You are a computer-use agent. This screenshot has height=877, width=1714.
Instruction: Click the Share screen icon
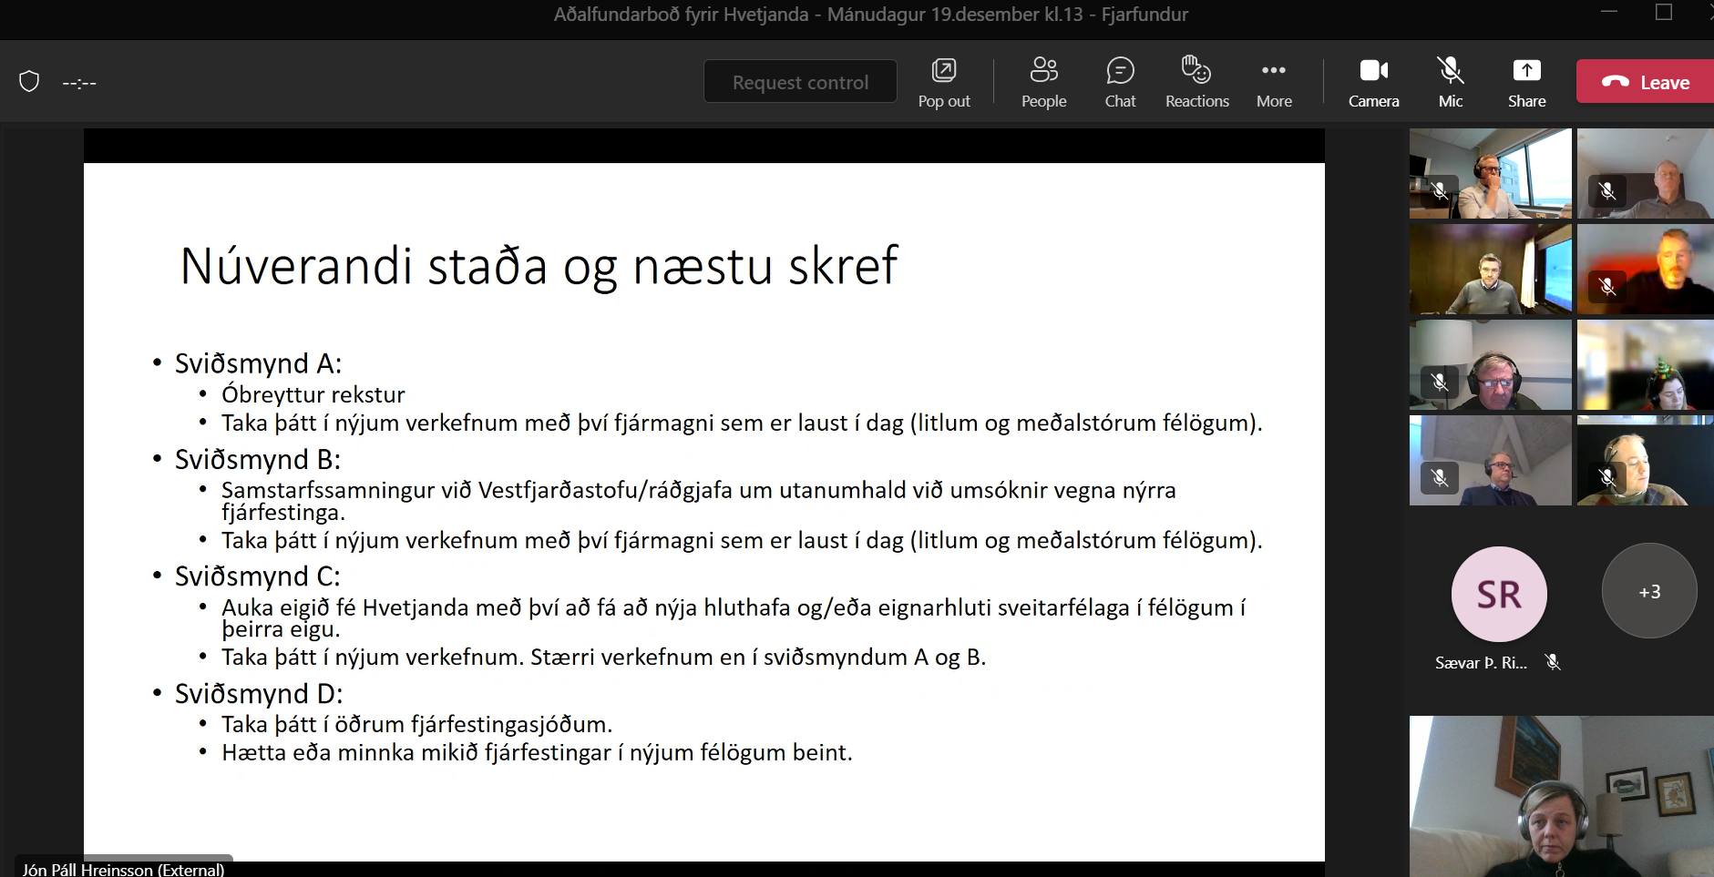pos(1526,82)
